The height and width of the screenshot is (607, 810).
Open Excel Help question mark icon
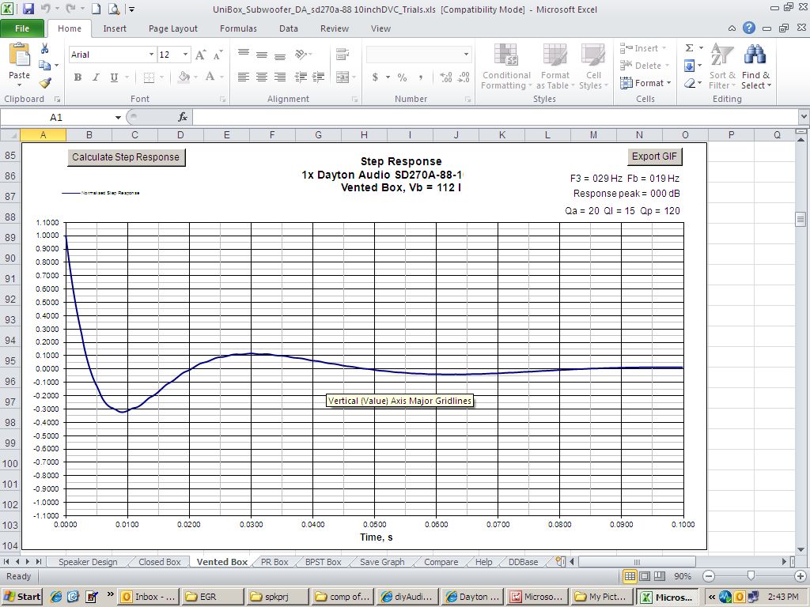tap(749, 28)
